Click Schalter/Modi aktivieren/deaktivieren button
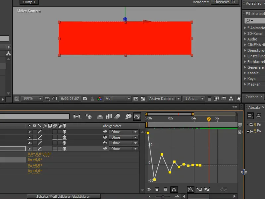The width and height of the screenshot is (265, 199). (x=64, y=196)
